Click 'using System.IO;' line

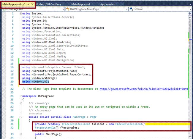(35, 21)
